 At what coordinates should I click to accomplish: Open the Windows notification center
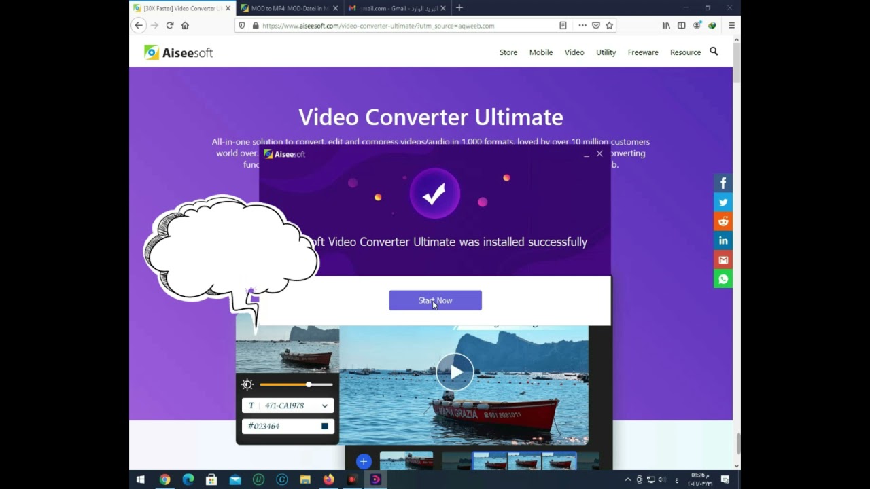[x=725, y=479]
